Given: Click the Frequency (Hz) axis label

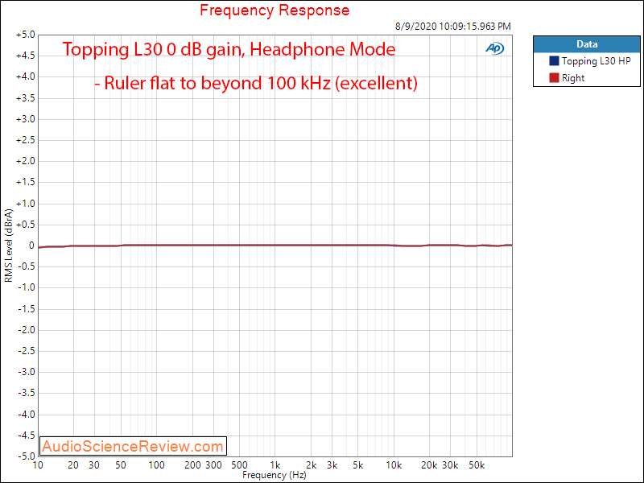Looking at the screenshot, I should pos(275,475).
